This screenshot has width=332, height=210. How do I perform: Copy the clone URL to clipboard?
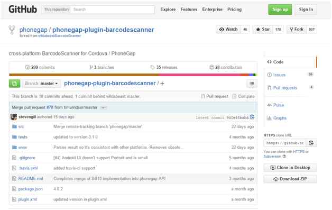click(311, 143)
